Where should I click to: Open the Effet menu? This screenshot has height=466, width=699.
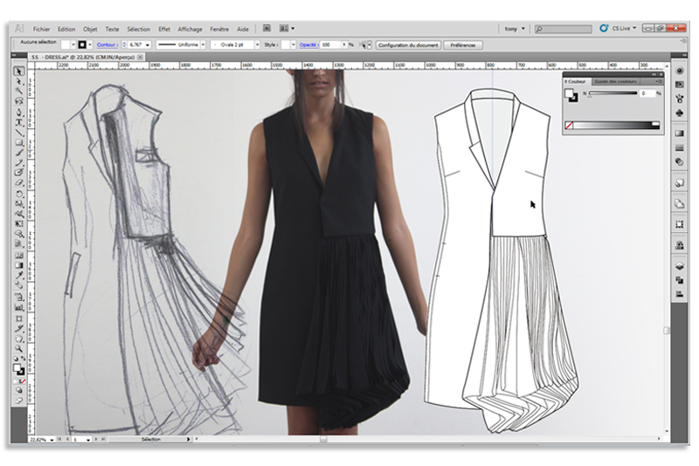click(164, 29)
